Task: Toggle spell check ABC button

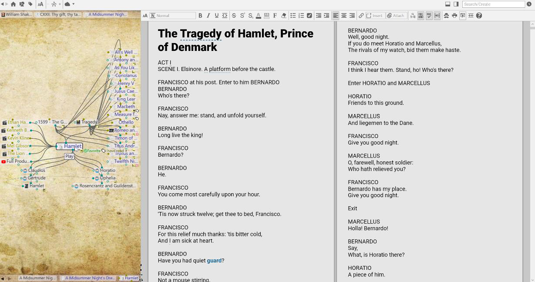Action: [429, 16]
